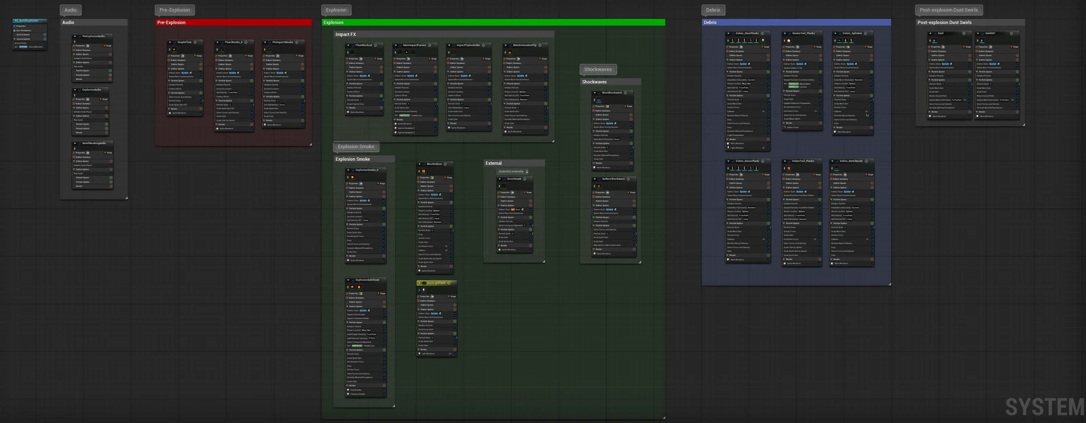The image size is (1086, 423).
Task: Click the red Pre-Explosion comment header bar
Action: [x=233, y=22]
